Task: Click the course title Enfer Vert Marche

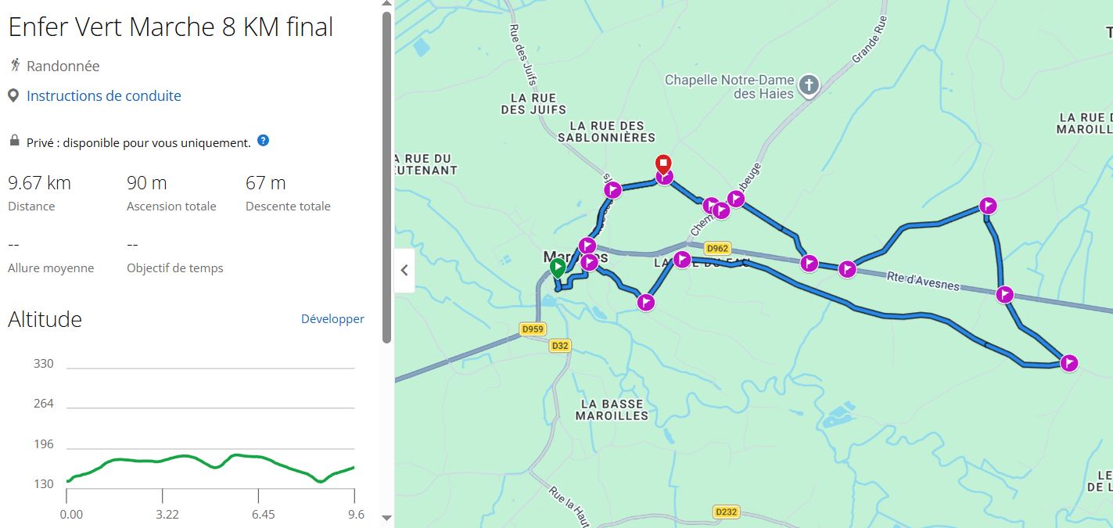Action: click(x=171, y=27)
